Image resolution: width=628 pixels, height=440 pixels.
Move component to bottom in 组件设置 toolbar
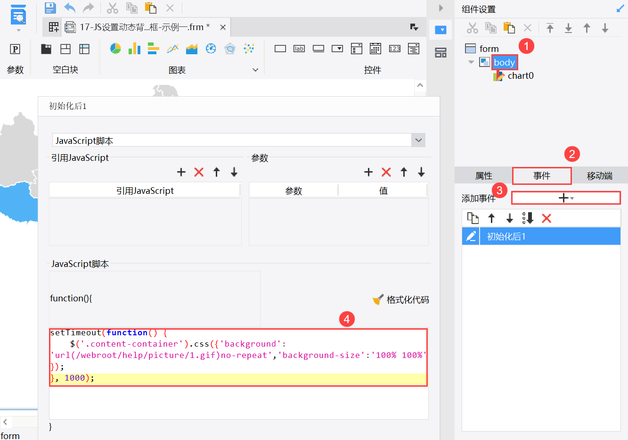(x=569, y=28)
